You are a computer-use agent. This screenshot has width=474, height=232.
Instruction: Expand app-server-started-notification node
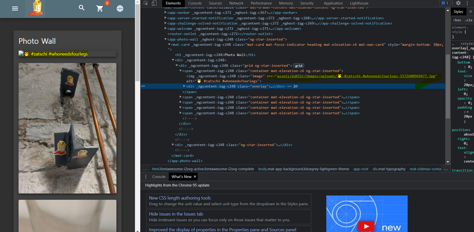pos(165,18)
